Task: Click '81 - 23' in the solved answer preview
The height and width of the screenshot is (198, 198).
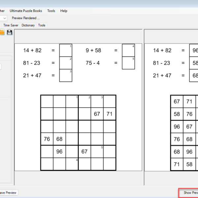Action: pyautogui.click(x=161, y=63)
